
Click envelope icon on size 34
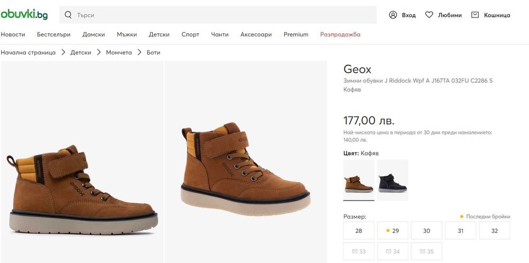pos(388,251)
